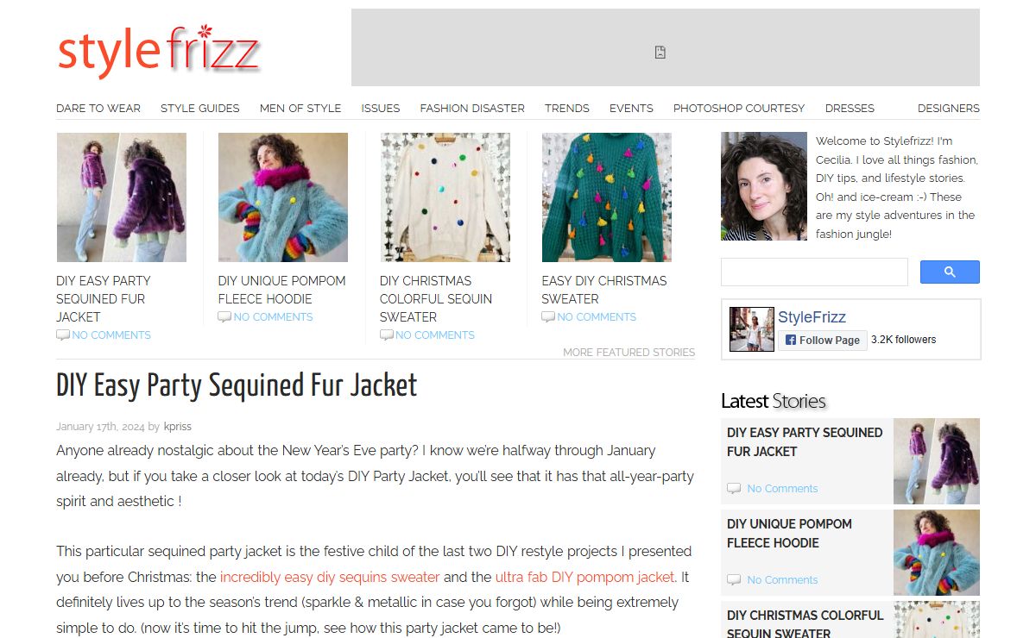Follow the ultra fab DIY pompom jacket link
The height and width of the screenshot is (638, 1036).
point(584,577)
